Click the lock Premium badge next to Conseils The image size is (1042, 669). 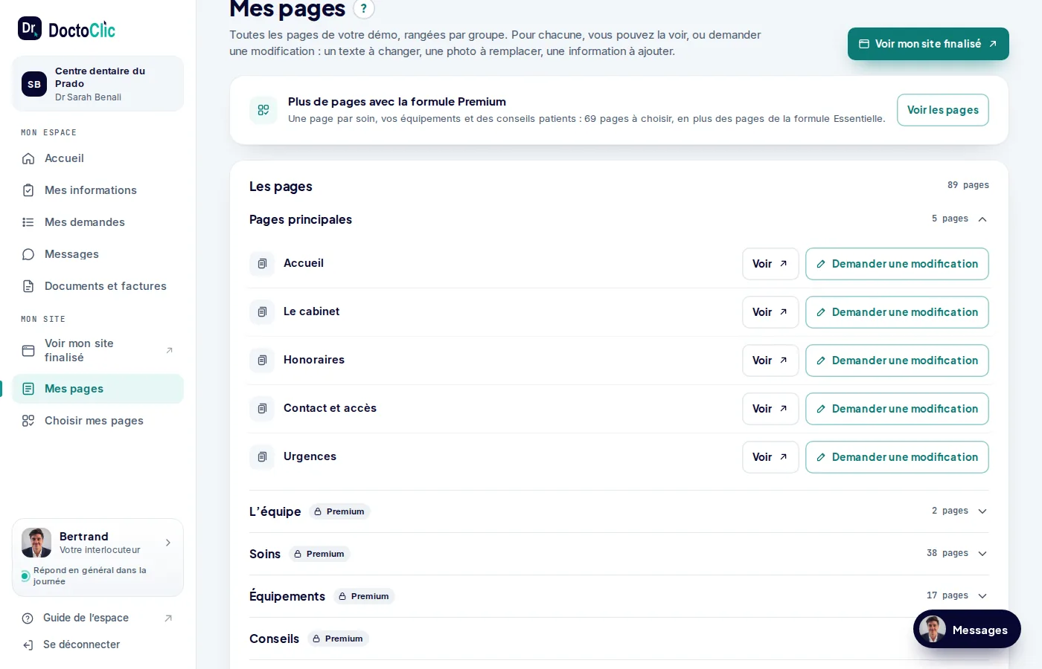click(338, 639)
